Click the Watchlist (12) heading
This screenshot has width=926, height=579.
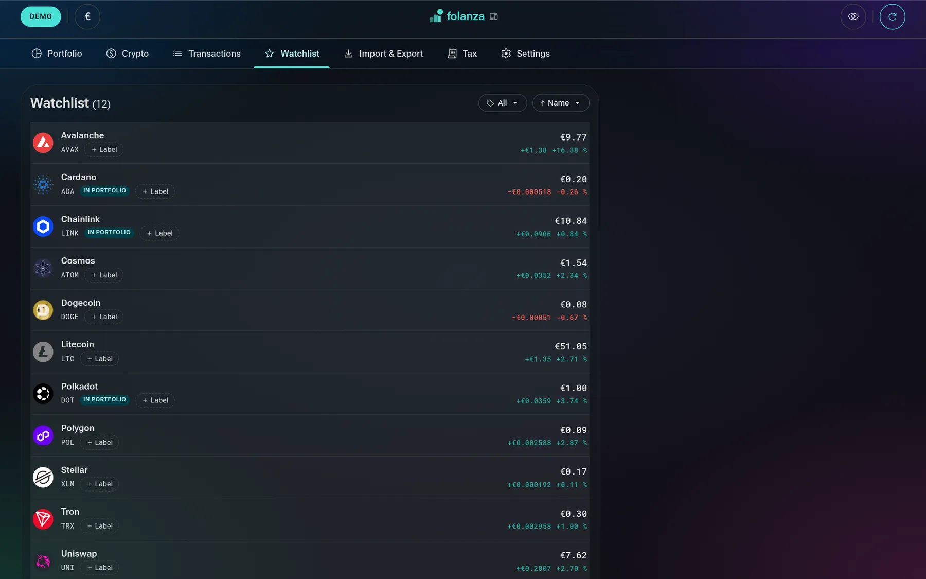tap(70, 103)
